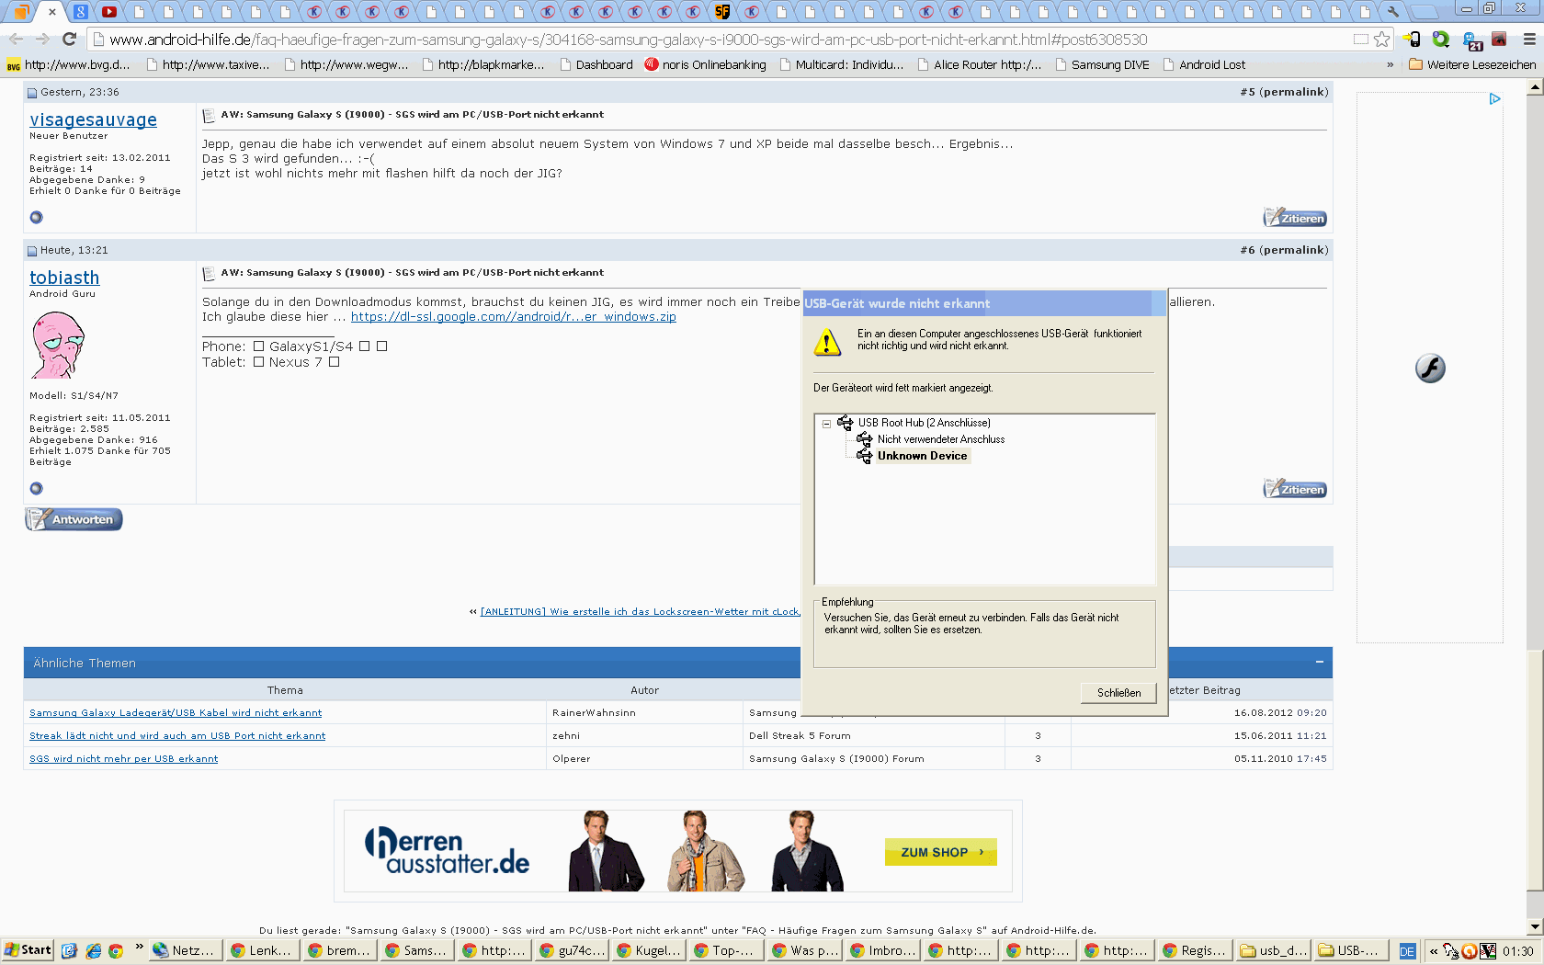1544x965 pixels.
Task: Open the Windows Start menu
Action: 28,950
